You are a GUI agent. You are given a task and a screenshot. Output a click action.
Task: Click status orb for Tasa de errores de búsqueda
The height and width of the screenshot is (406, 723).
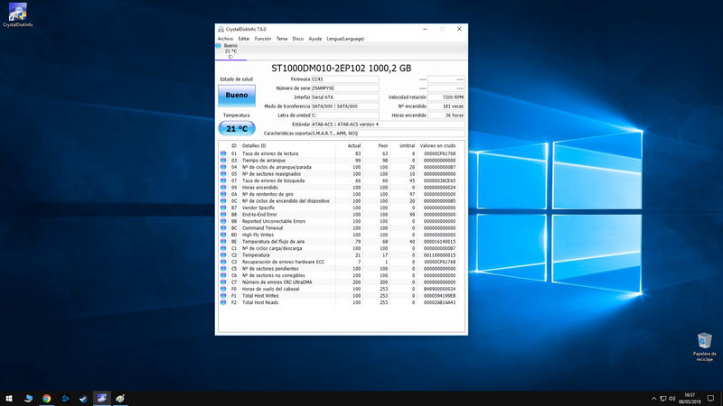223,180
